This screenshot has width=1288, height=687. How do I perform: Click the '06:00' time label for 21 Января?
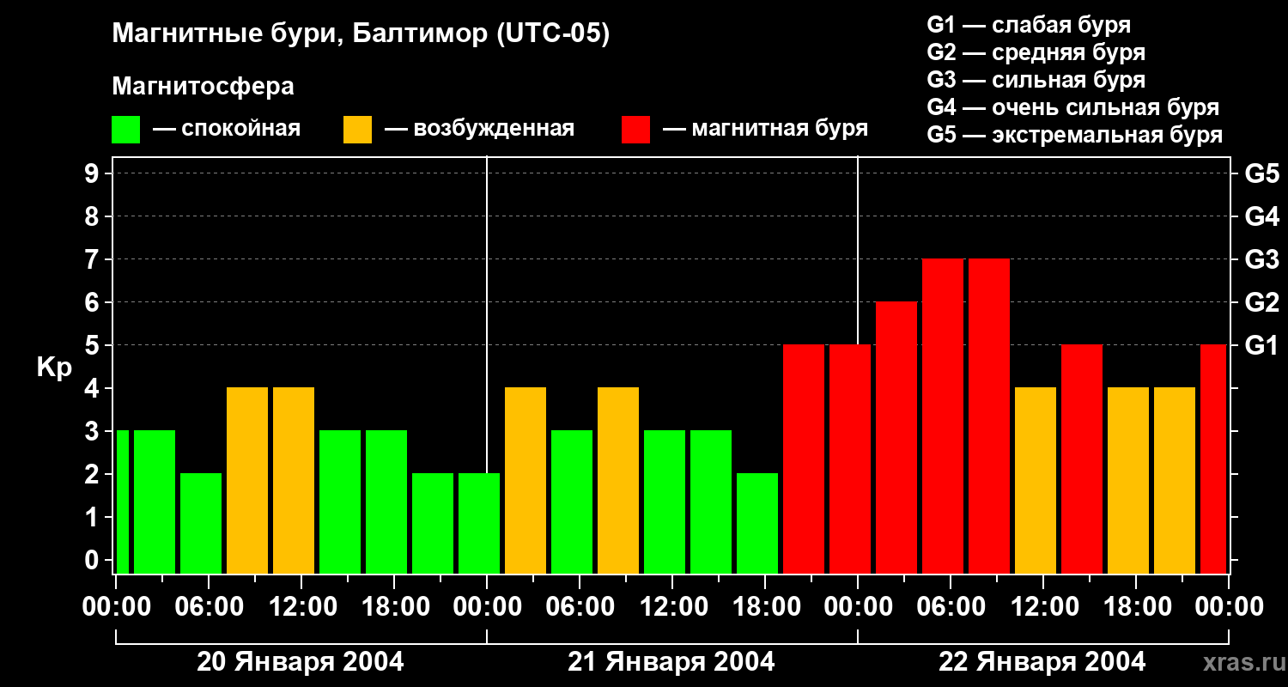[580, 606]
